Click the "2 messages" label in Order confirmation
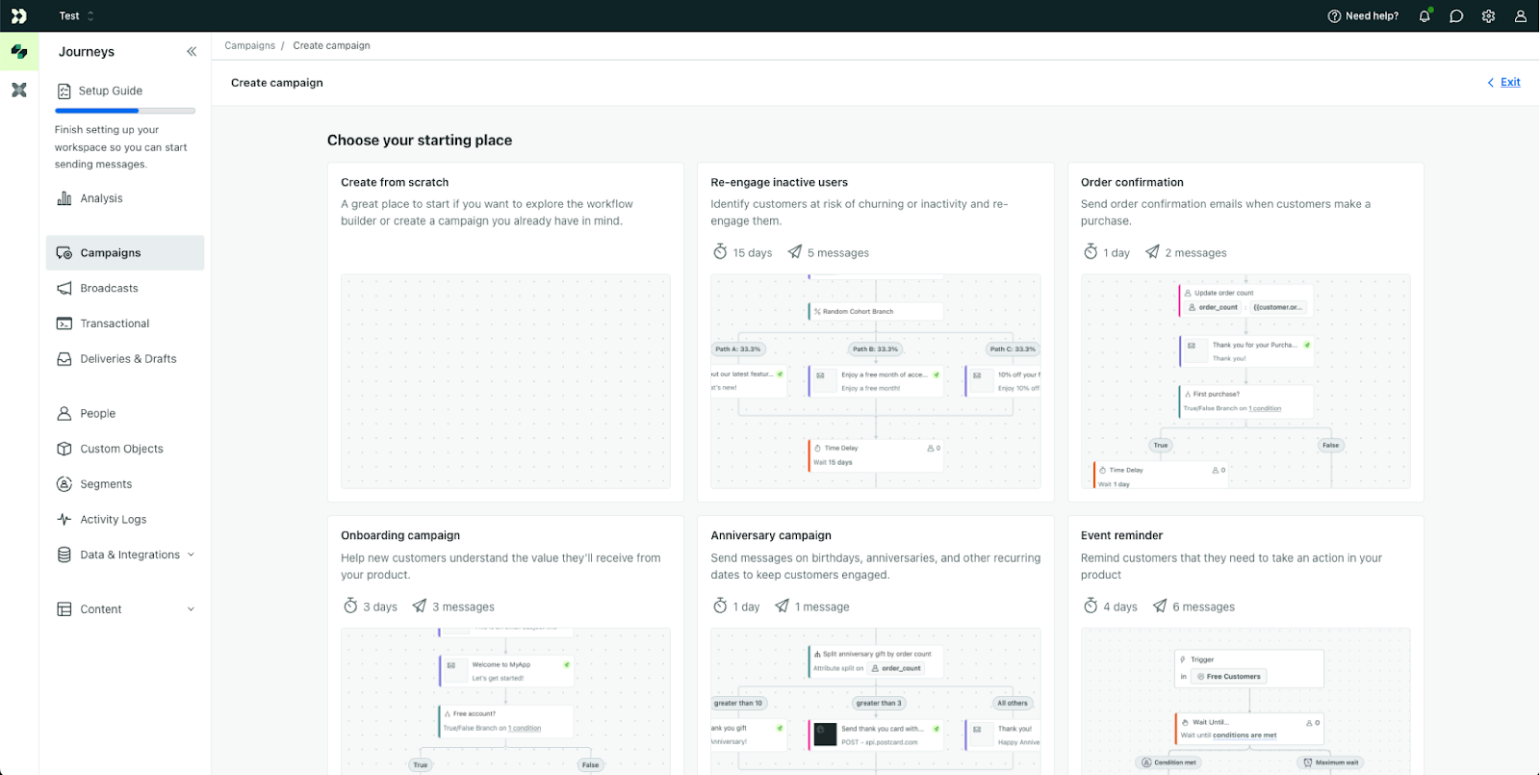The image size is (1540, 775). [x=1195, y=253]
